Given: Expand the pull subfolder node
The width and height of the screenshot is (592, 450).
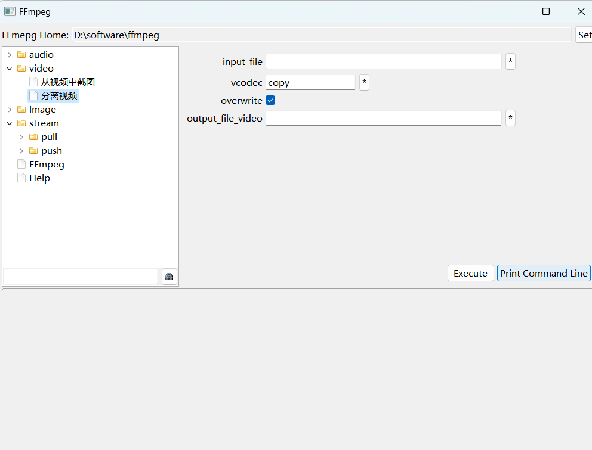Looking at the screenshot, I should 21,137.
